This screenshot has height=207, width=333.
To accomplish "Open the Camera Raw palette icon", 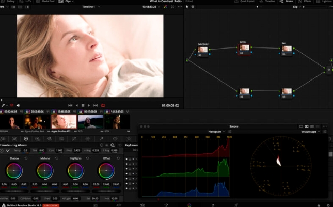I will (2, 139).
